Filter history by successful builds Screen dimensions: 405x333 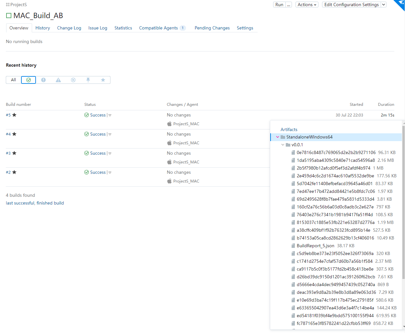point(29,80)
